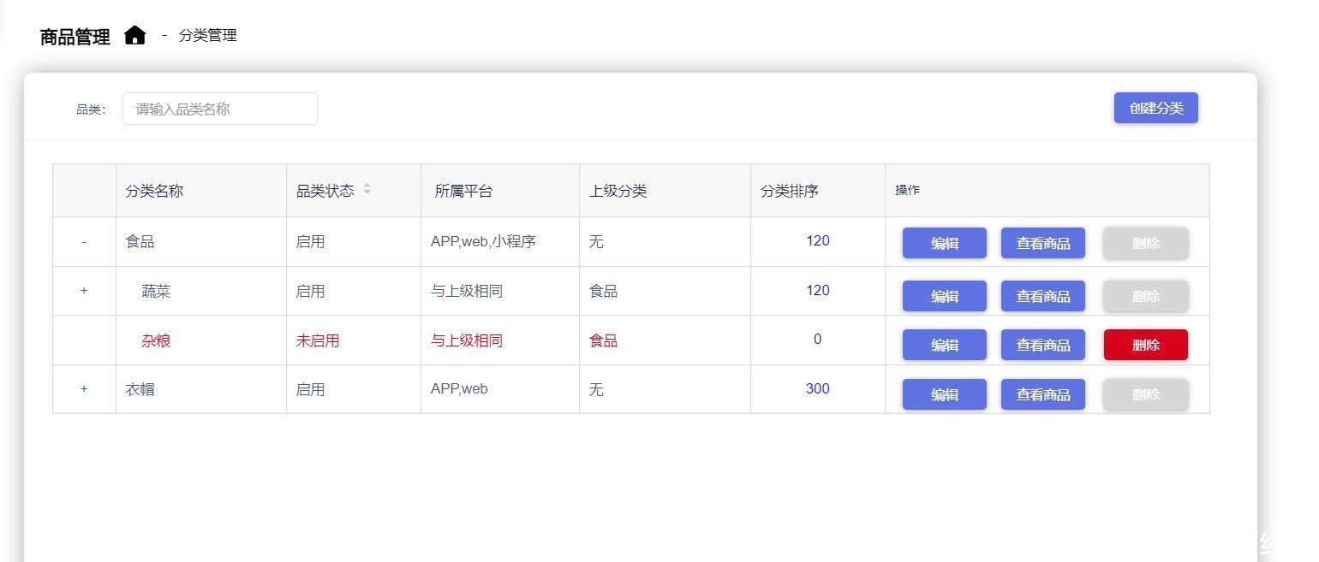Click the 创建分类 button
Screen dimensions: 1319x562
click(1155, 108)
